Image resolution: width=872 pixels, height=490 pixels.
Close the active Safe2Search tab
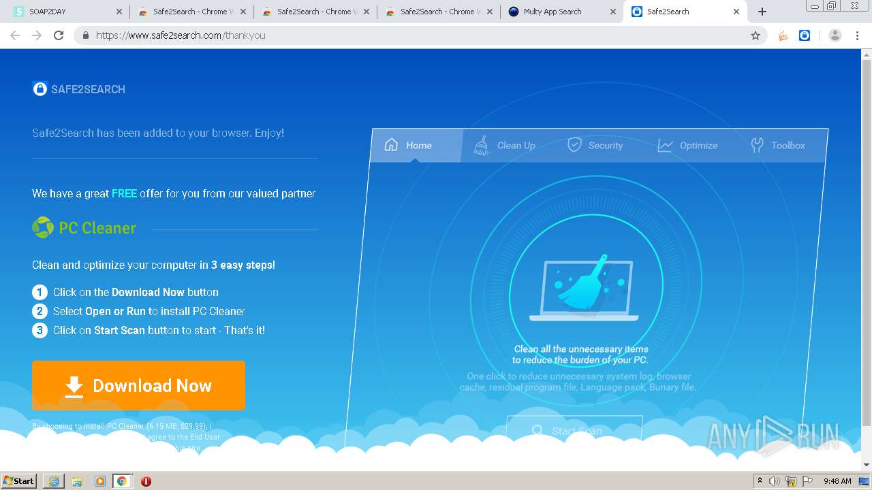pos(736,12)
